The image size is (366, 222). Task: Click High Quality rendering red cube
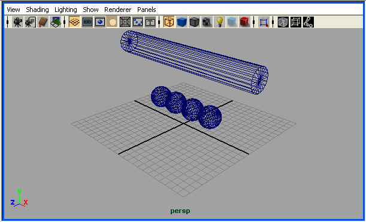point(244,22)
